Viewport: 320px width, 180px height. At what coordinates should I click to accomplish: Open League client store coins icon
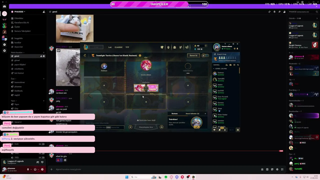click(187, 47)
